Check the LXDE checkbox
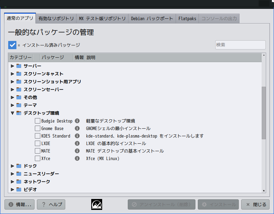The height and width of the screenshot is (214, 274). coord(37,143)
